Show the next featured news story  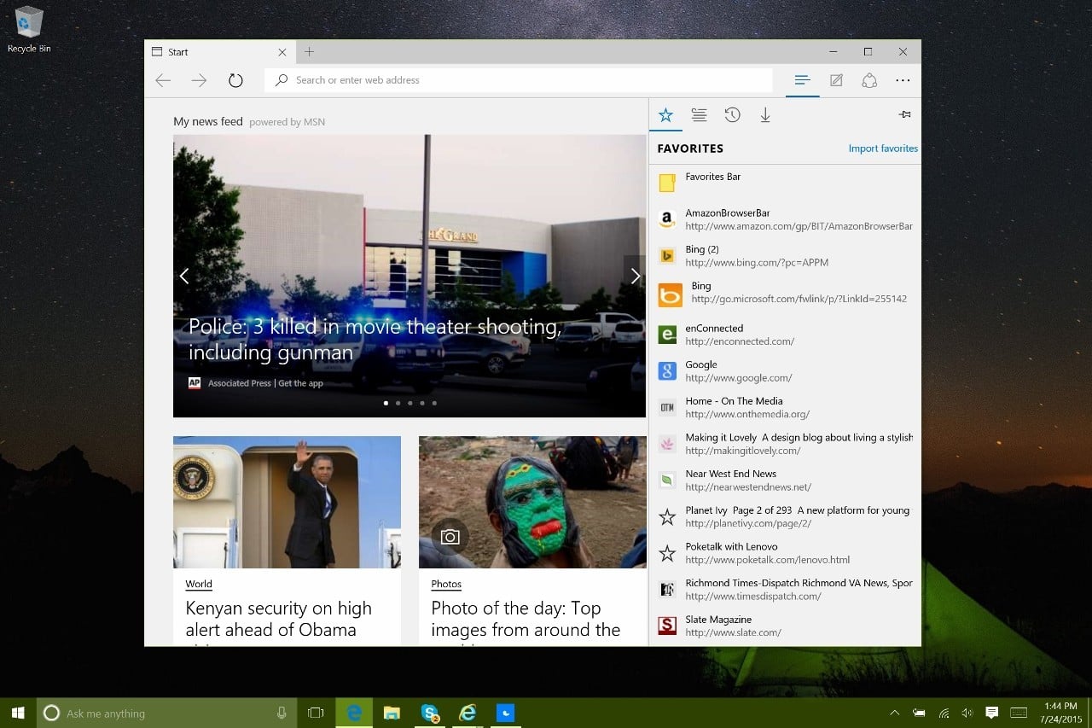[635, 276]
